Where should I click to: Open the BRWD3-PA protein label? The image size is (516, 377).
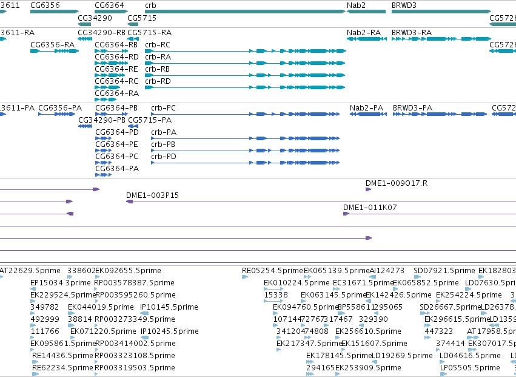click(413, 108)
